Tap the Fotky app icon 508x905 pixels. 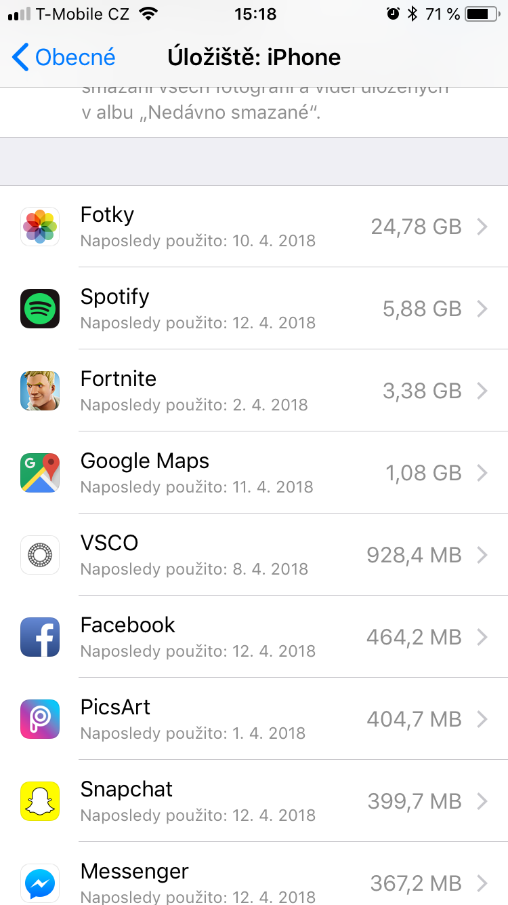[x=40, y=227]
